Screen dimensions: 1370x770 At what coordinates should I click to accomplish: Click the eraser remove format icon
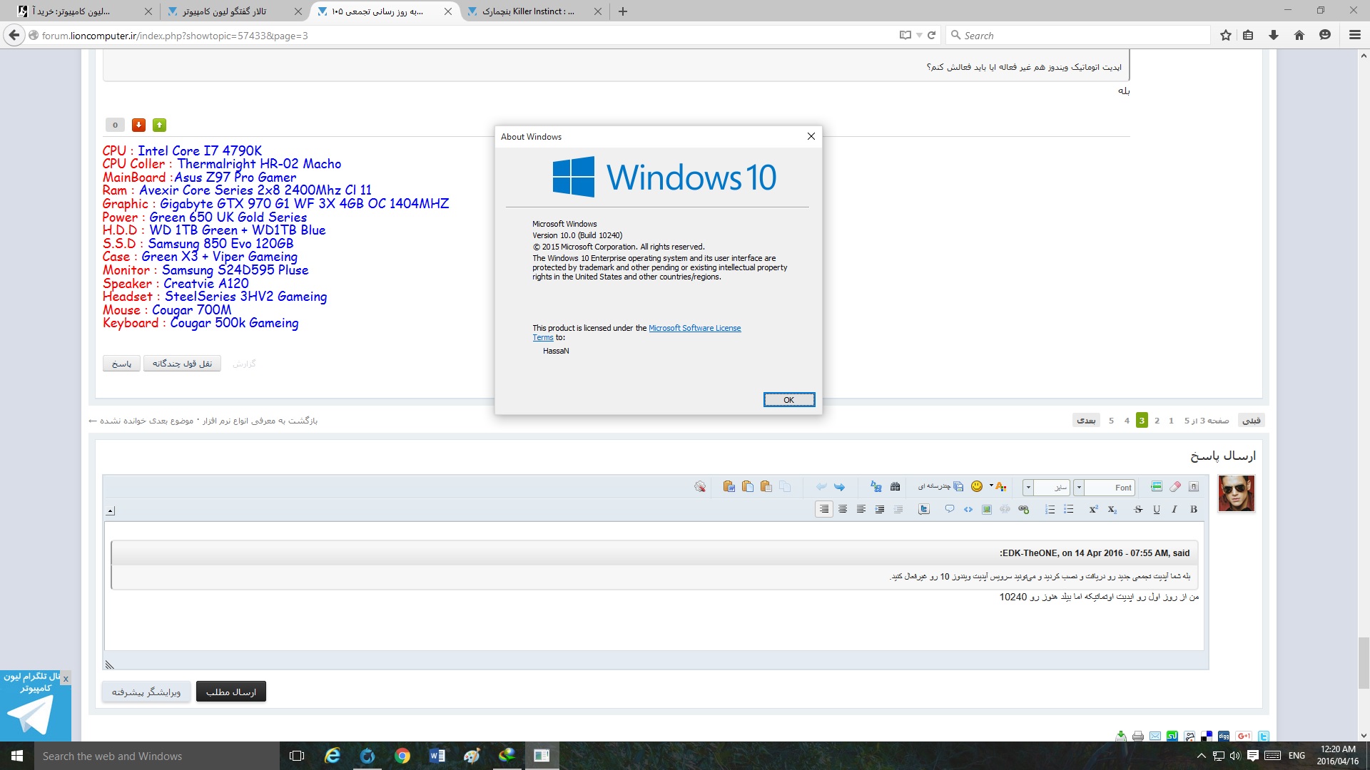click(1175, 486)
